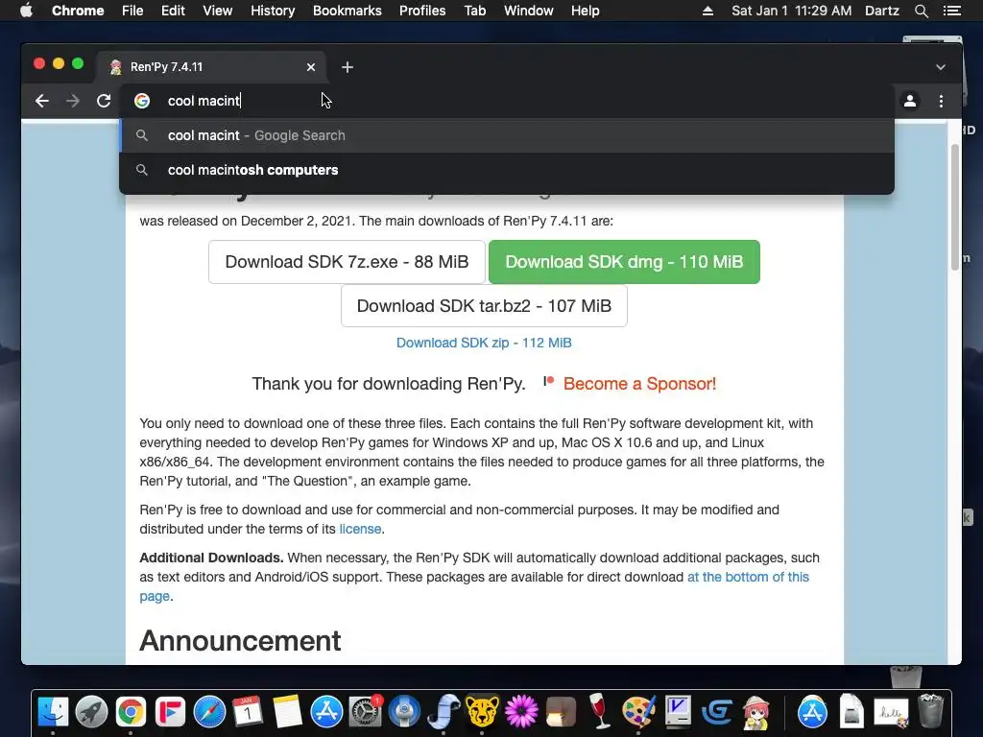The width and height of the screenshot is (983, 737).
Task: Open the Apple menu
Action: click(26, 11)
